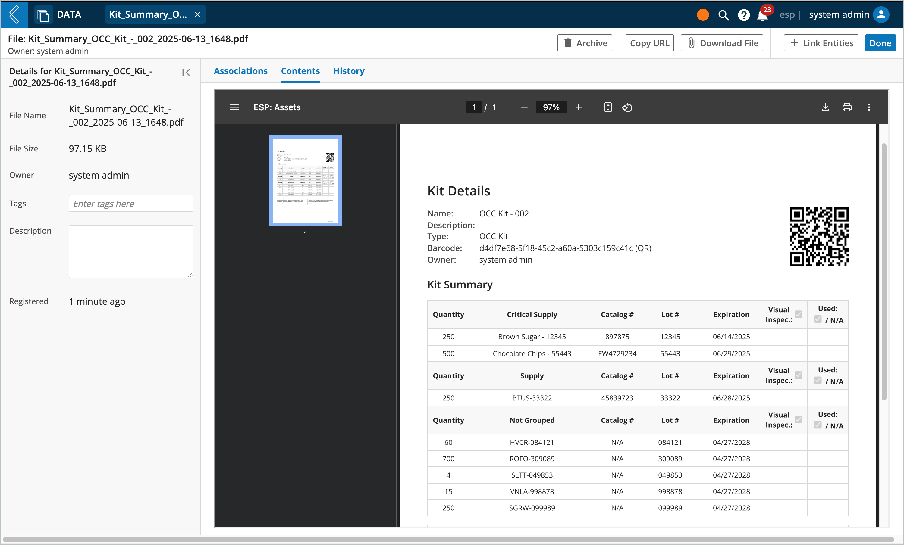The width and height of the screenshot is (904, 545).
Task: Print the PDF document
Action: point(847,107)
